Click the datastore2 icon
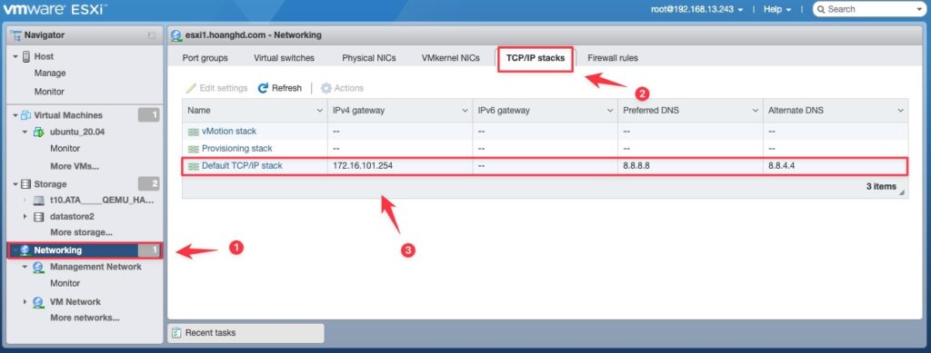This screenshot has width=931, height=353. (x=38, y=217)
